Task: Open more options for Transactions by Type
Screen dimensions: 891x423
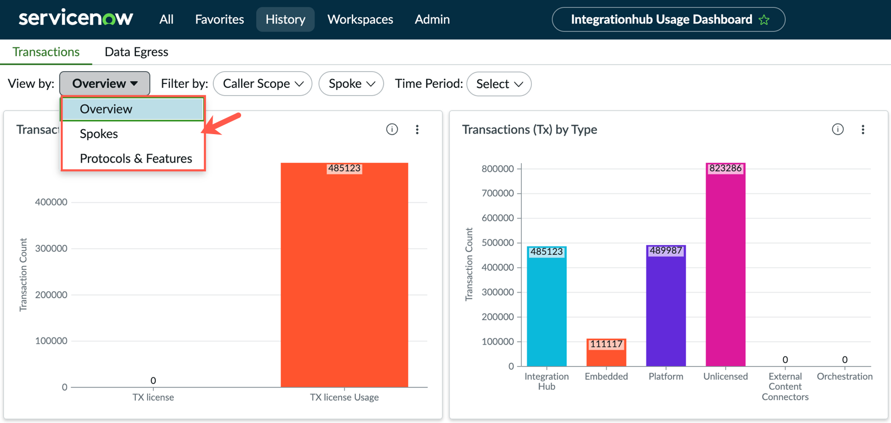Action: pos(863,129)
